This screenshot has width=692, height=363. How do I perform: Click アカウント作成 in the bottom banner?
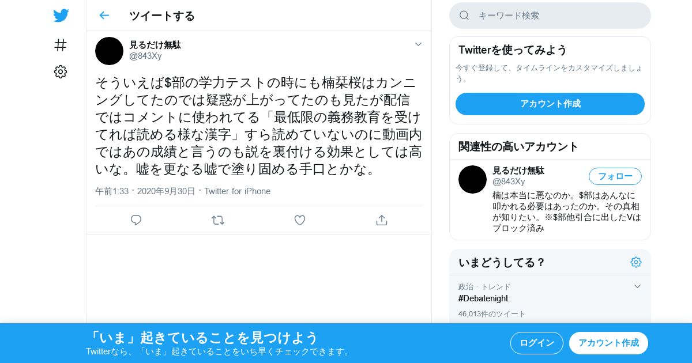point(608,343)
